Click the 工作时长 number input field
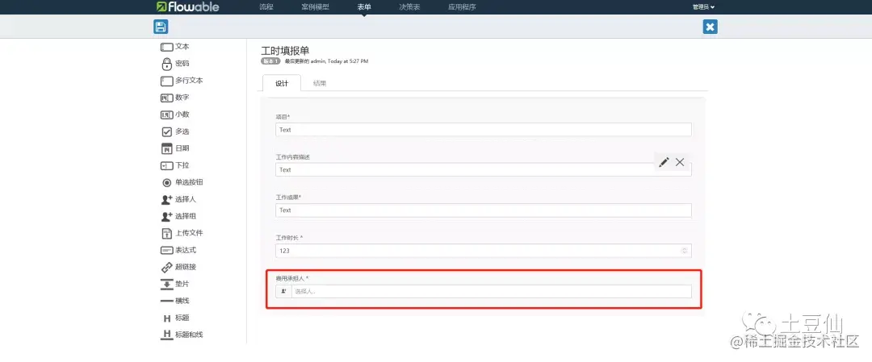Screen dimensions: 872x362 pyautogui.click(x=484, y=251)
